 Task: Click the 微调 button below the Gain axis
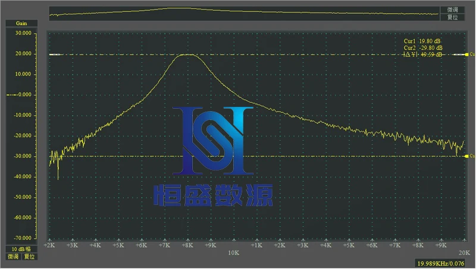[x=13, y=257]
